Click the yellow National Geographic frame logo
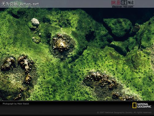 pos(134,105)
